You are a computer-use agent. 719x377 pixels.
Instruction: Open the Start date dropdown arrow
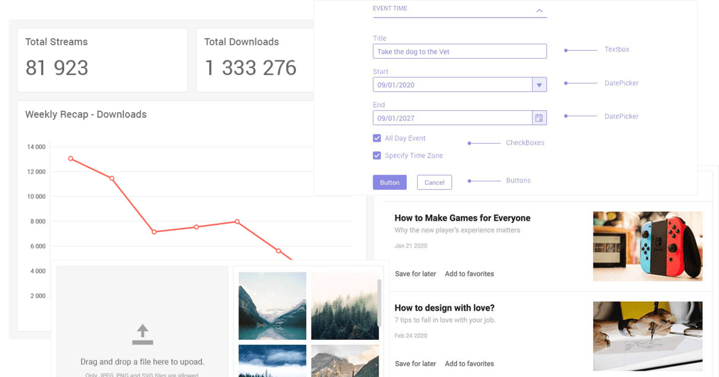tap(539, 85)
